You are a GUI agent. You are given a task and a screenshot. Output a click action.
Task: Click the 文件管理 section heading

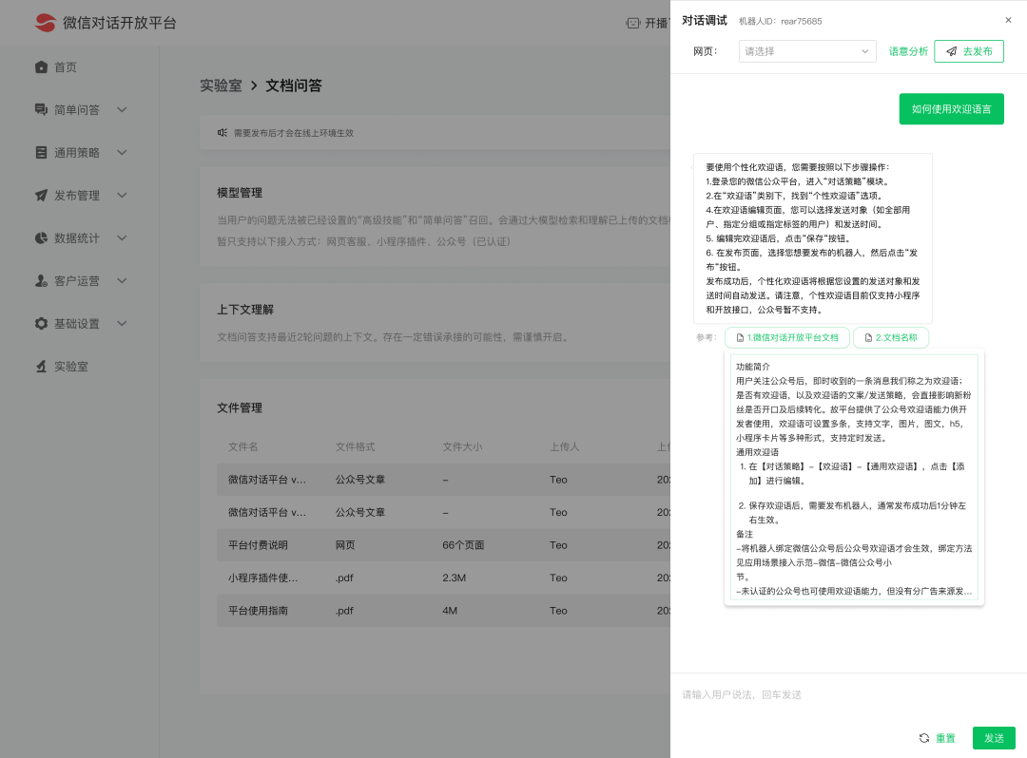[x=240, y=408]
